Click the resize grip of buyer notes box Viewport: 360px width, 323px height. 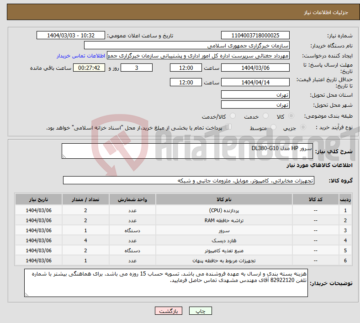(26, 295)
